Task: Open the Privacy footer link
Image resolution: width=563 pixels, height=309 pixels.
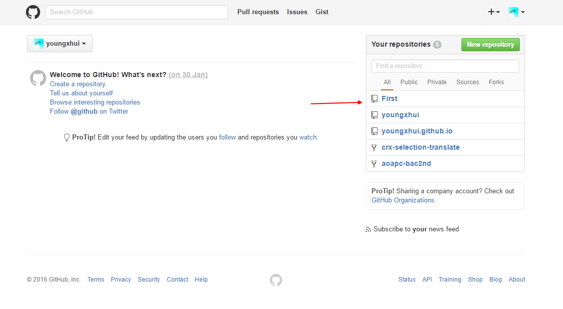Action: coord(120,280)
